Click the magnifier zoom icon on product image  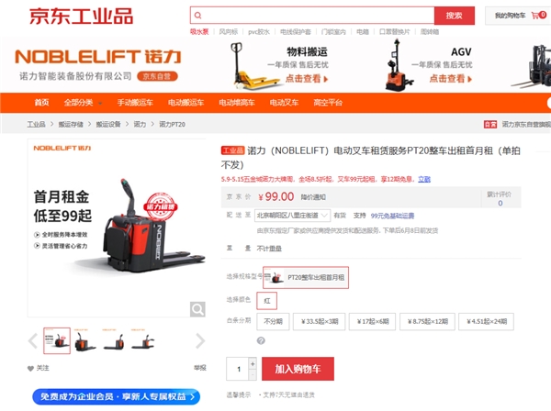(x=197, y=309)
